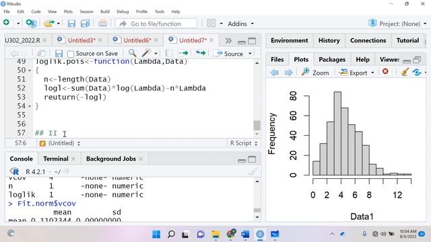
Task: Switch to the History tab
Action: pyautogui.click(x=329, y=40)
